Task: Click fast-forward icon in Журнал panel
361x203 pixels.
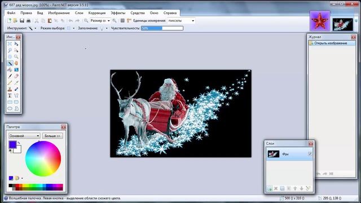Action: click(331, 174)
